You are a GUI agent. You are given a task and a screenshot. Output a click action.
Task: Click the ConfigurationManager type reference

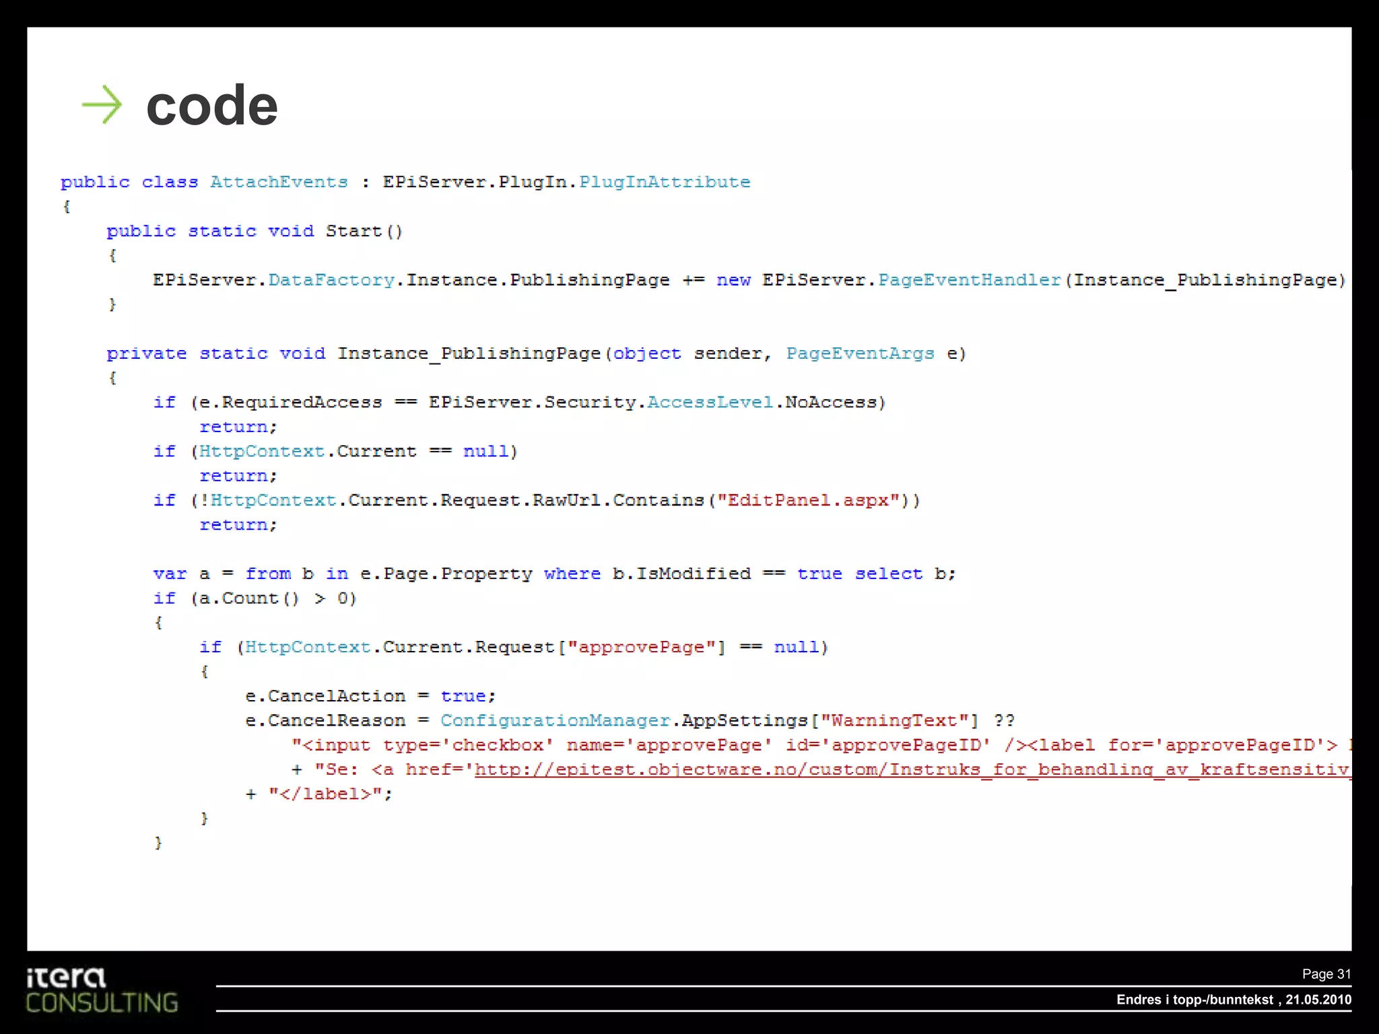[556, 720]
